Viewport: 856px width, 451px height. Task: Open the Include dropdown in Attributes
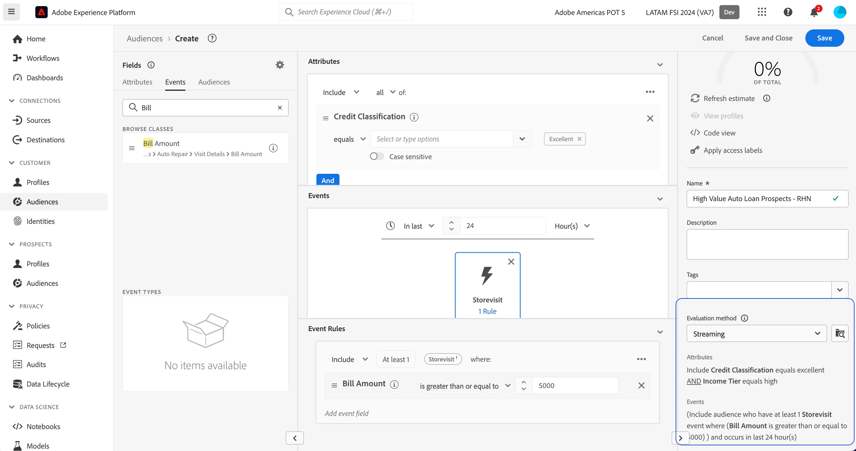(x=341, y=92)
